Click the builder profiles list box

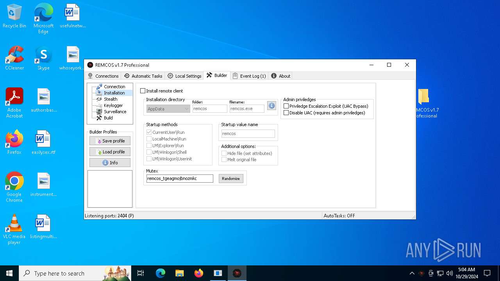[110, 189]
